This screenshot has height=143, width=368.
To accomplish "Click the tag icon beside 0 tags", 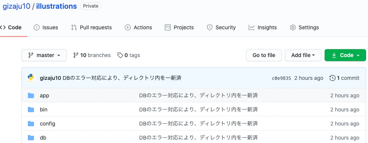I will click(120, 55).
